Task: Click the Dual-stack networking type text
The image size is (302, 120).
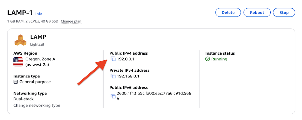Action: [x=24, y=99]
